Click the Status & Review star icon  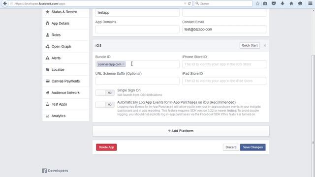(47, 12)
